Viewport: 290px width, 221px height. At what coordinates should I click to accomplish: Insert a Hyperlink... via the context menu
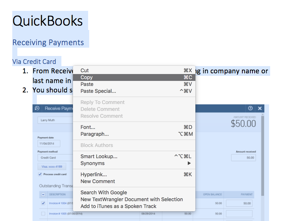pyautogui.click(x=94, y=174)
